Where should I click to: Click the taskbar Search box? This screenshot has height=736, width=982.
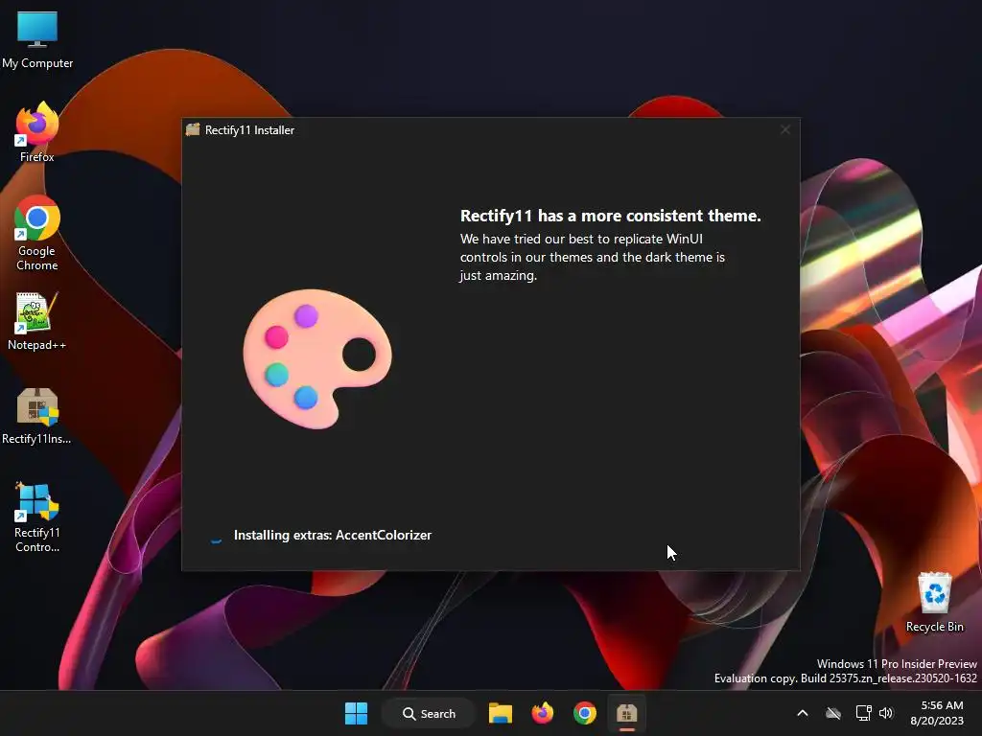(x=429, y=713)
